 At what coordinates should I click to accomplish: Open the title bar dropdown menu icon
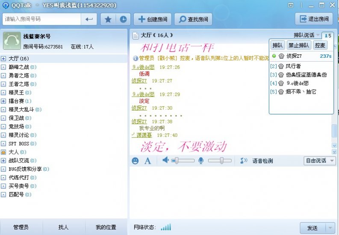coord(291,5)
